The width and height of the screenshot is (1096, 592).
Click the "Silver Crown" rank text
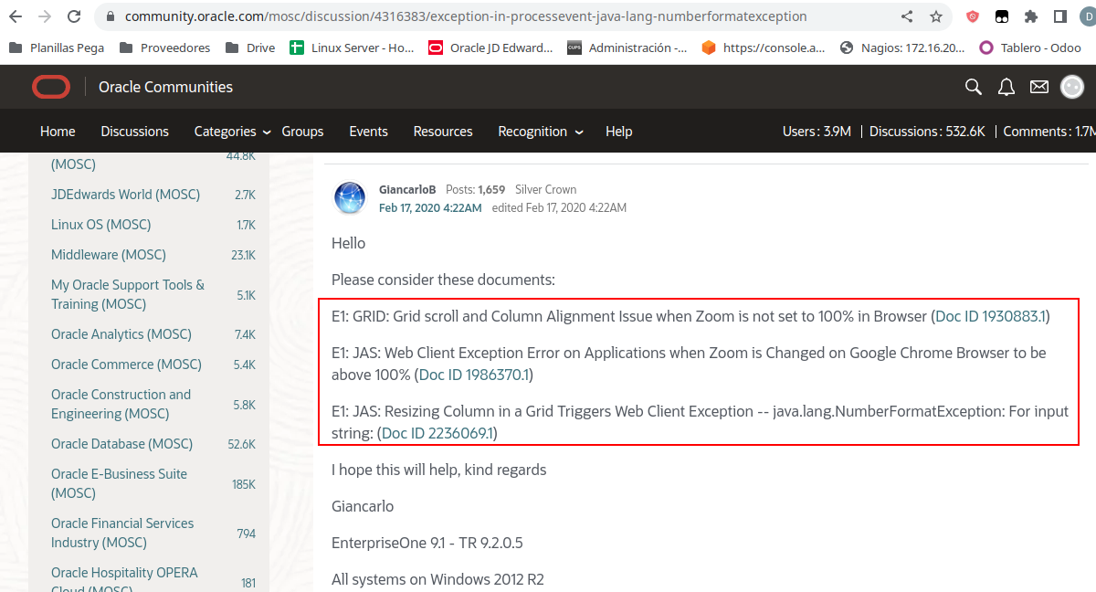(545, 190)
